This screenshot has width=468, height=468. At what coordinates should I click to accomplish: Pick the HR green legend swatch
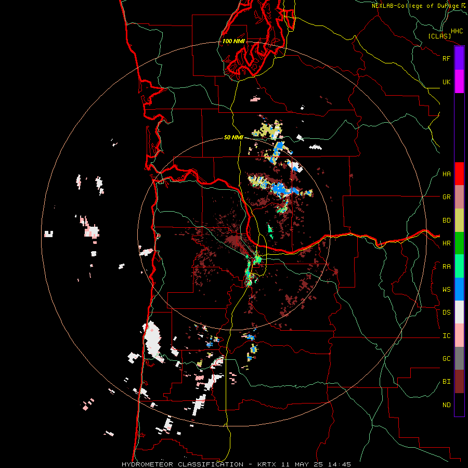pos(459,243)
